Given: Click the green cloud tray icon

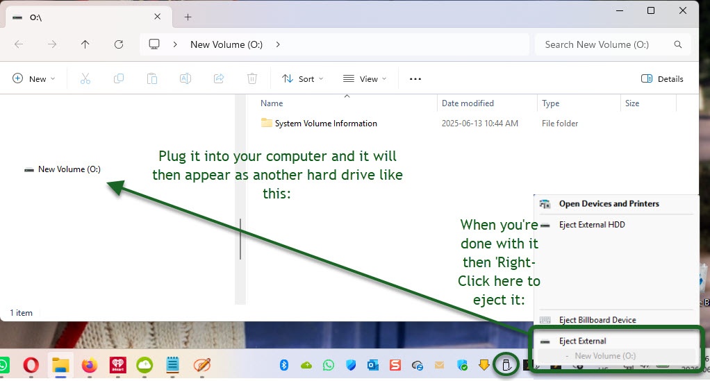Looking at the screenshot, I should 306,365.
